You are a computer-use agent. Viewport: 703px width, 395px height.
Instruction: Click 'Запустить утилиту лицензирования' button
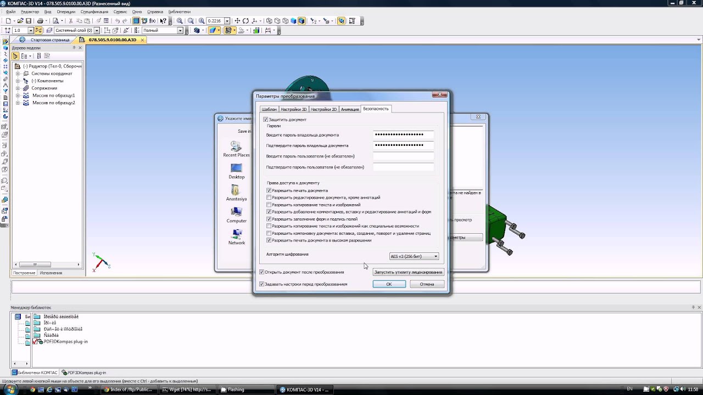[x=408, y=272]
